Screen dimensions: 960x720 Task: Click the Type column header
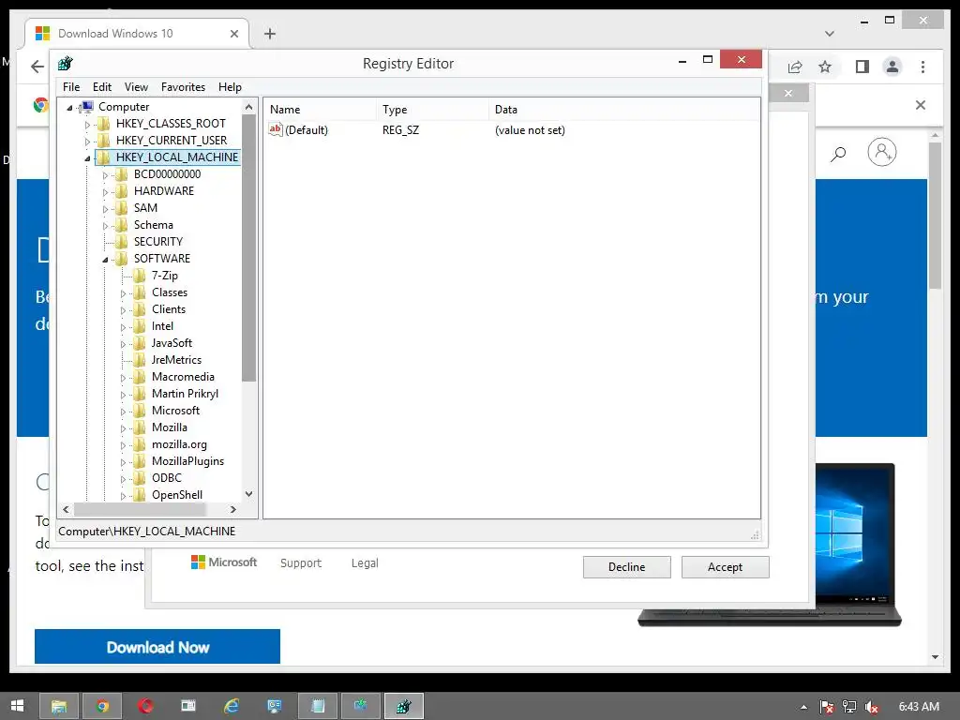pos(433,110)
